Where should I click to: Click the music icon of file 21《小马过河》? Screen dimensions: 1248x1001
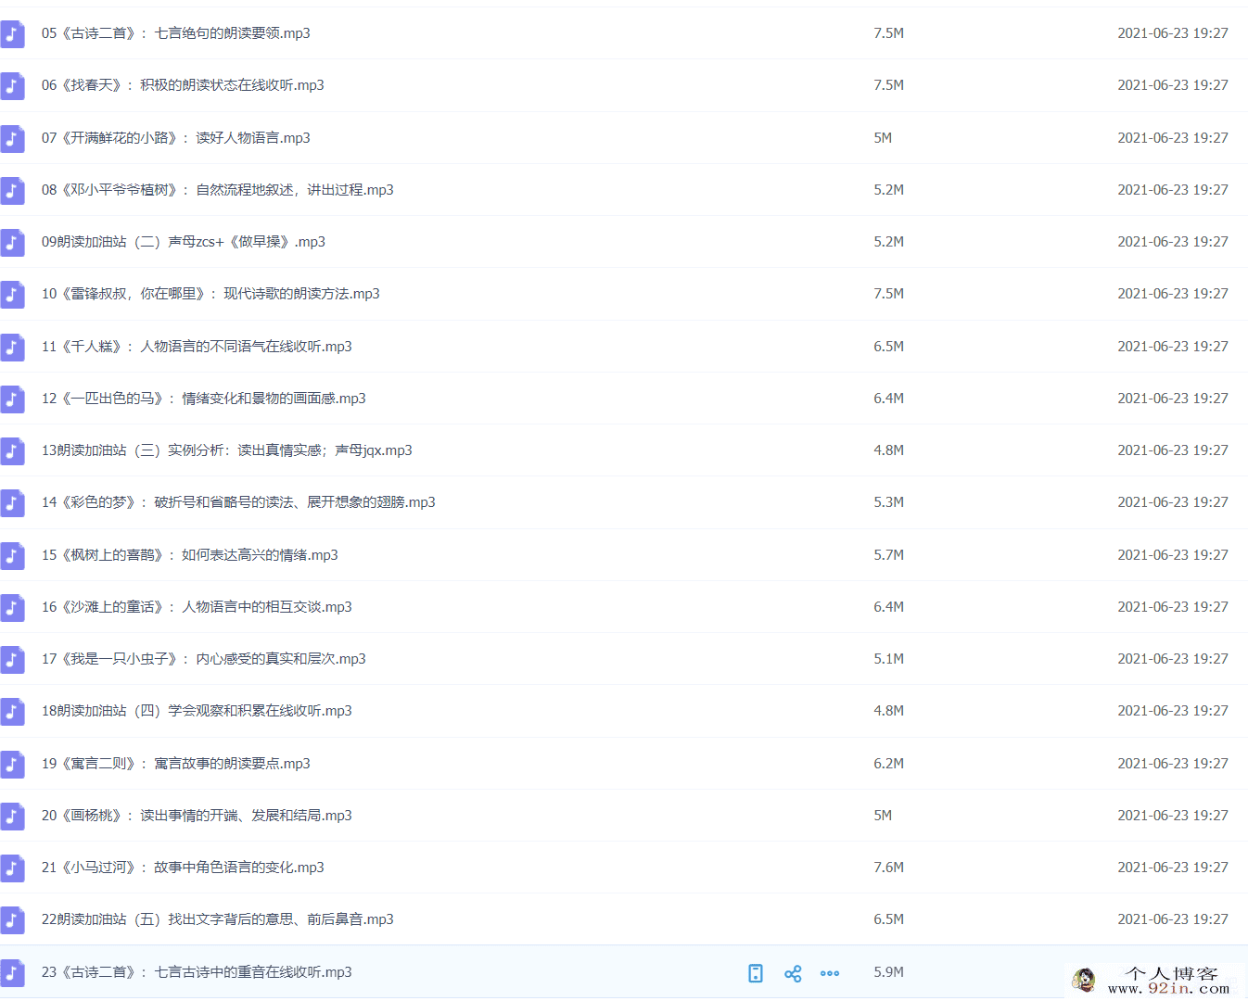pos(12,868)
